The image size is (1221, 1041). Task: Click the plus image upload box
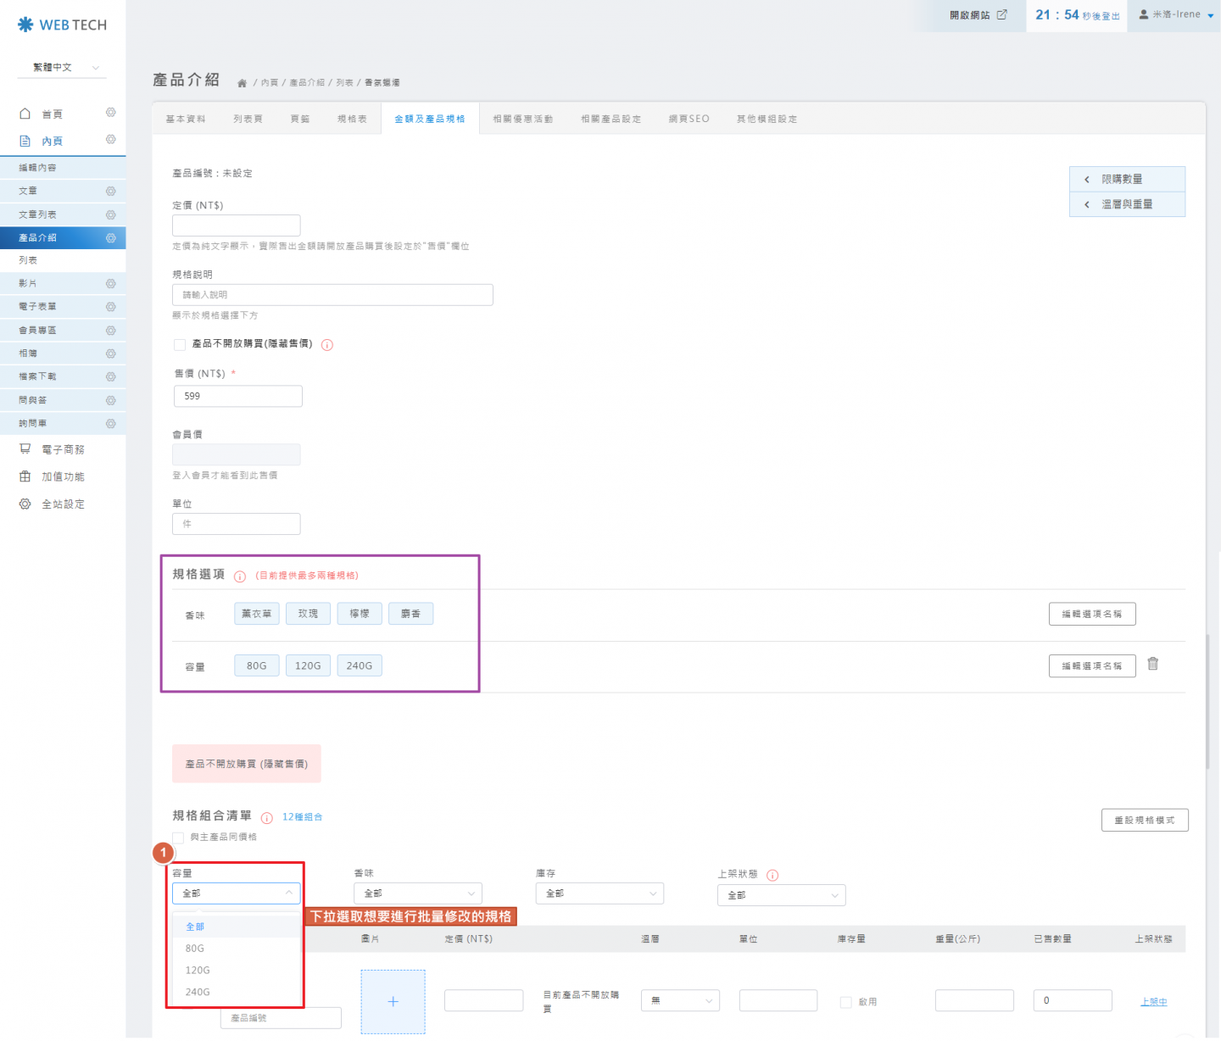(393, 1002)
